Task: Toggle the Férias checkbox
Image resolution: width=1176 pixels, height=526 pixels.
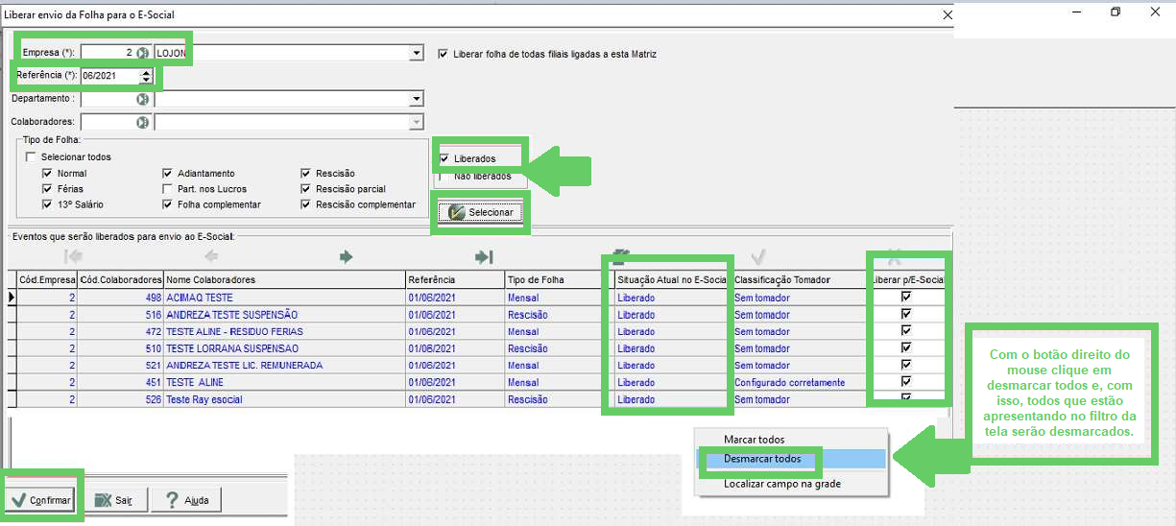Action: coord(47,189)
